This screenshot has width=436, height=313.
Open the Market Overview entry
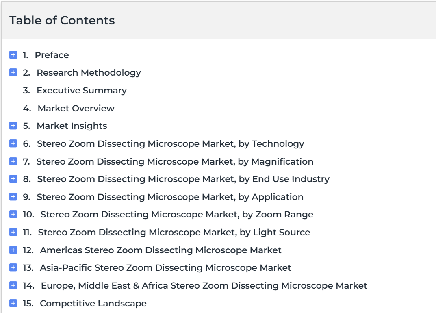tap(76, 108)
